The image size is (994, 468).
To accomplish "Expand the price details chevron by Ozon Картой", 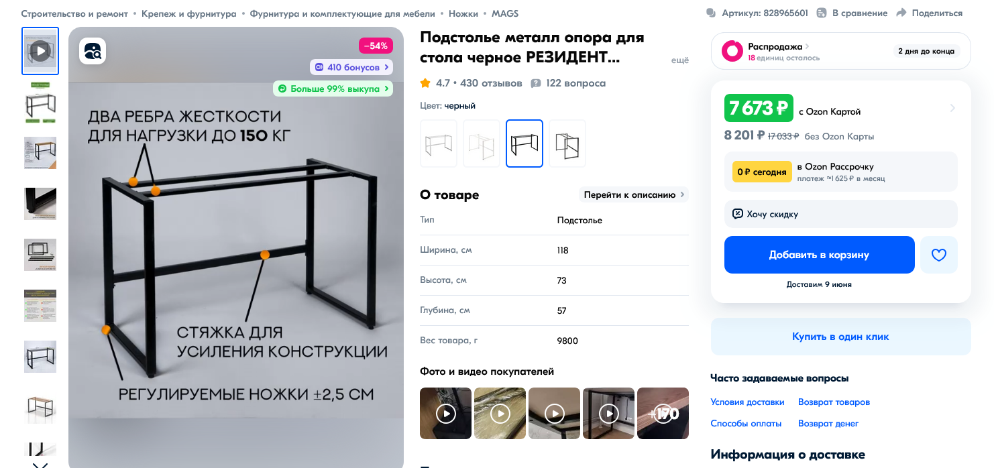I will [x=952, y=108].
